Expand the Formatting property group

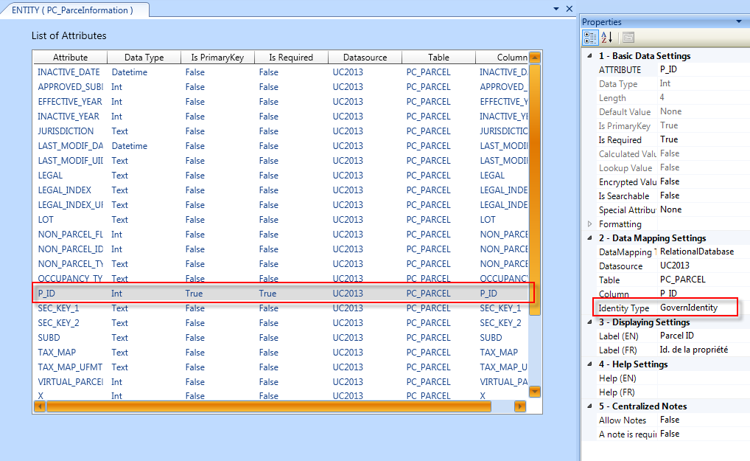(x=589, y=224)
